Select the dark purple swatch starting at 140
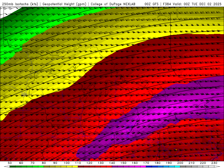 115,167
